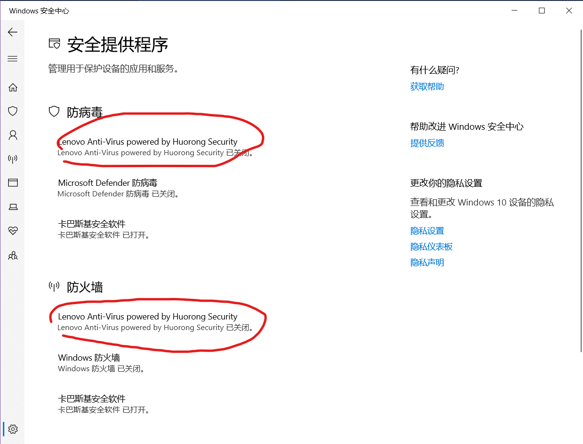
Task: Minimize the Windows 安全中心 window
Action: coord(514,11)
